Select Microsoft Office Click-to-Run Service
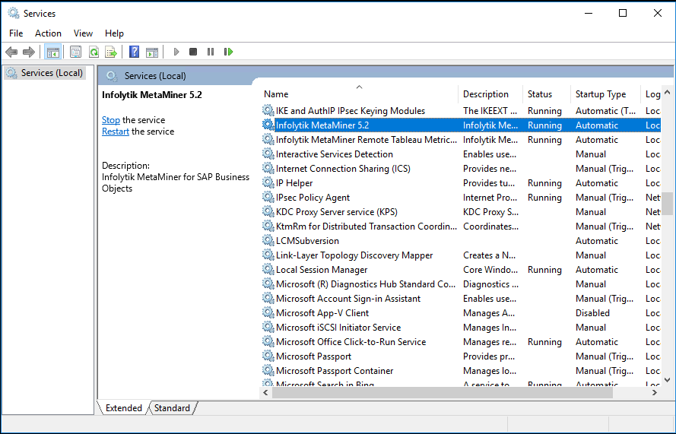The height and width of the screenshot is (434, 676). pos(351,342)
